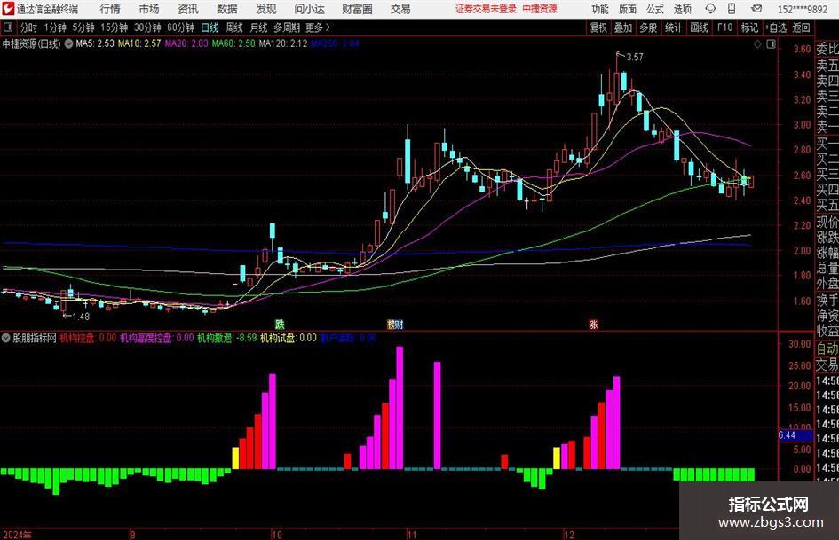Toggle the right panel layout icon
The width and height of the screenshot is (839, 540).
coord(771,44)
